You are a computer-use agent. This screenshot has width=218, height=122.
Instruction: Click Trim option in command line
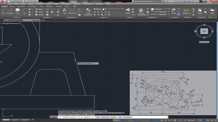pyautogui.click(x=120, y=117)
